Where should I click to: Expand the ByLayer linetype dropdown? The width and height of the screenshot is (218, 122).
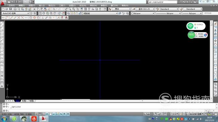click(x=168, y=13)
